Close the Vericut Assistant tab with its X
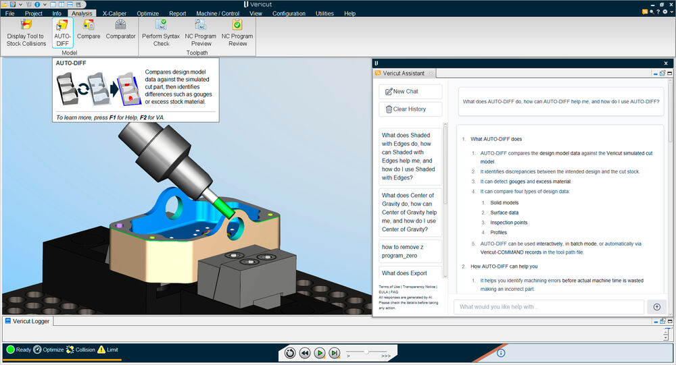 431,74
